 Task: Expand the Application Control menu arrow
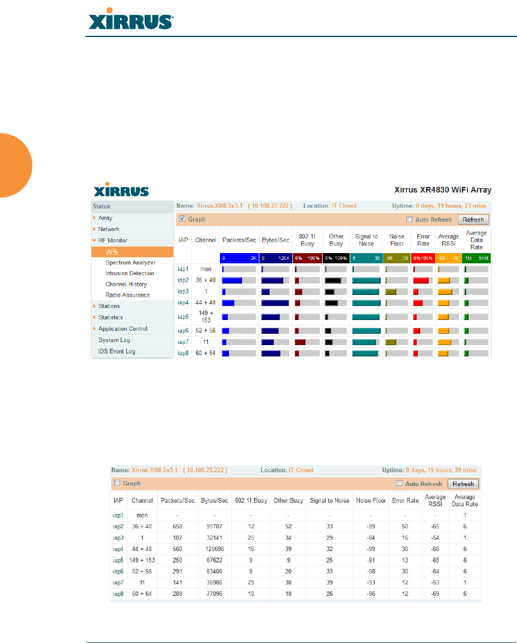point(94,328)
